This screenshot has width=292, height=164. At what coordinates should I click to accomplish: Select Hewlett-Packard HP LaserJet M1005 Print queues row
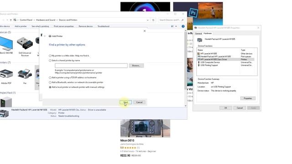click(225, 56)
